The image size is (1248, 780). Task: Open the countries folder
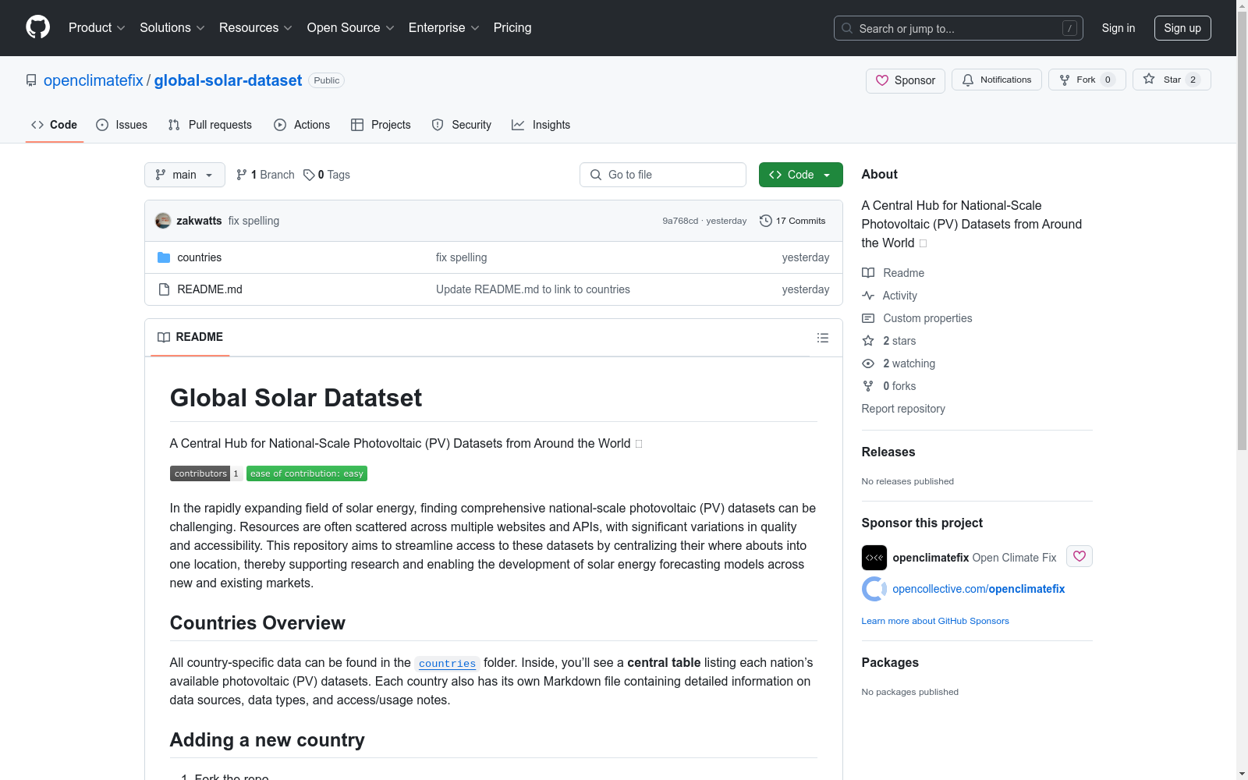[x=200, y=257]
